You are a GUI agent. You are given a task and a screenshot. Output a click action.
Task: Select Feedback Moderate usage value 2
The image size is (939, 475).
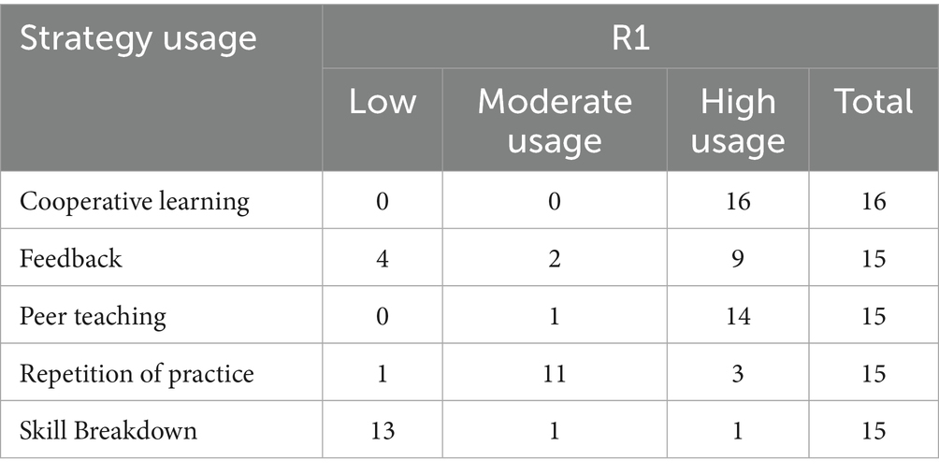tap(555, 258)
